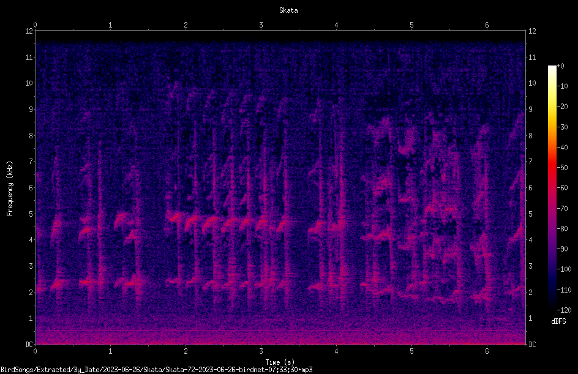Click the "0" second tick above the Time (s) label
This screenshot has width=578, height=374.
(x=35, y=351)
